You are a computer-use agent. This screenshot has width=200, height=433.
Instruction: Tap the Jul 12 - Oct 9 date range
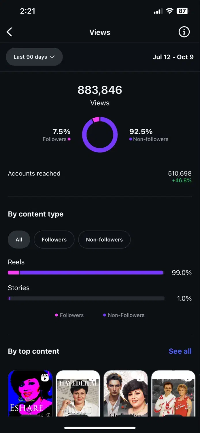click(x=173, y=57)
